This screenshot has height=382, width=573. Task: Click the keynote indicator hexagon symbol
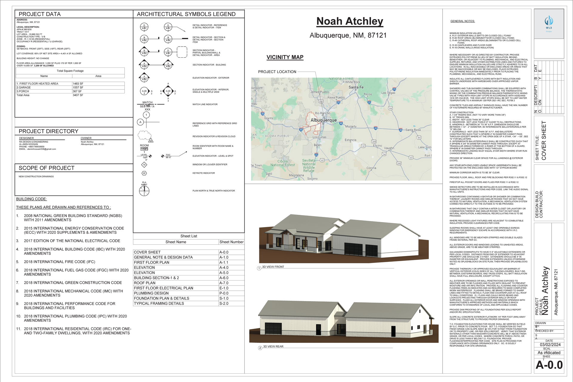[x=144, y=173]
